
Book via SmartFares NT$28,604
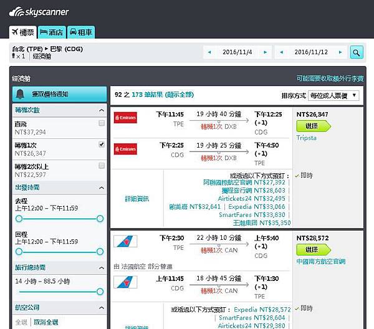click(x=252, y=318)
